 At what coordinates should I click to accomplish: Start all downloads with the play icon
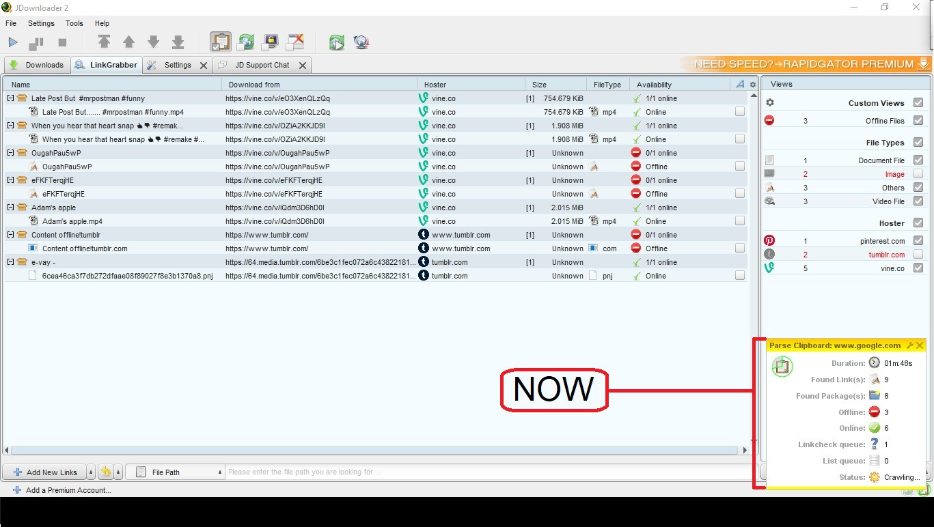pyautogui.click(x=13, y=42)
